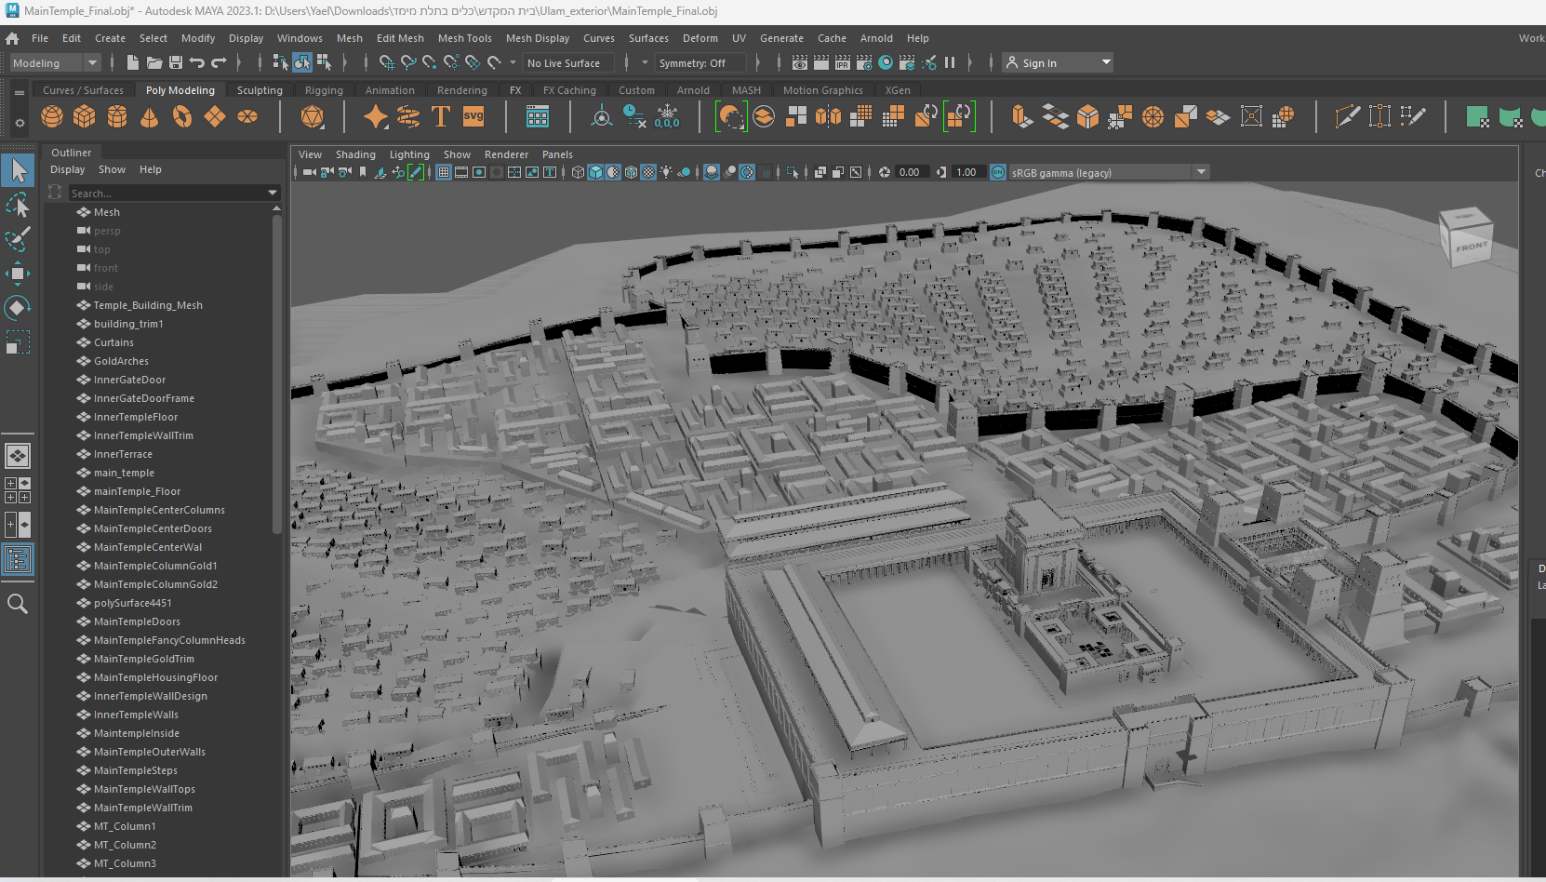Pause Arnold rendering with the pause icon

pyautogui.click(x=950, y=62)
